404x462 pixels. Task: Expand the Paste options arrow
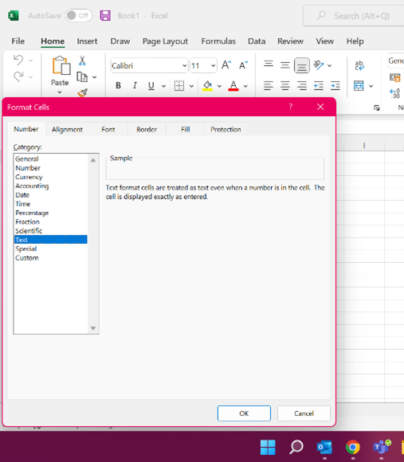coord(60,92)
